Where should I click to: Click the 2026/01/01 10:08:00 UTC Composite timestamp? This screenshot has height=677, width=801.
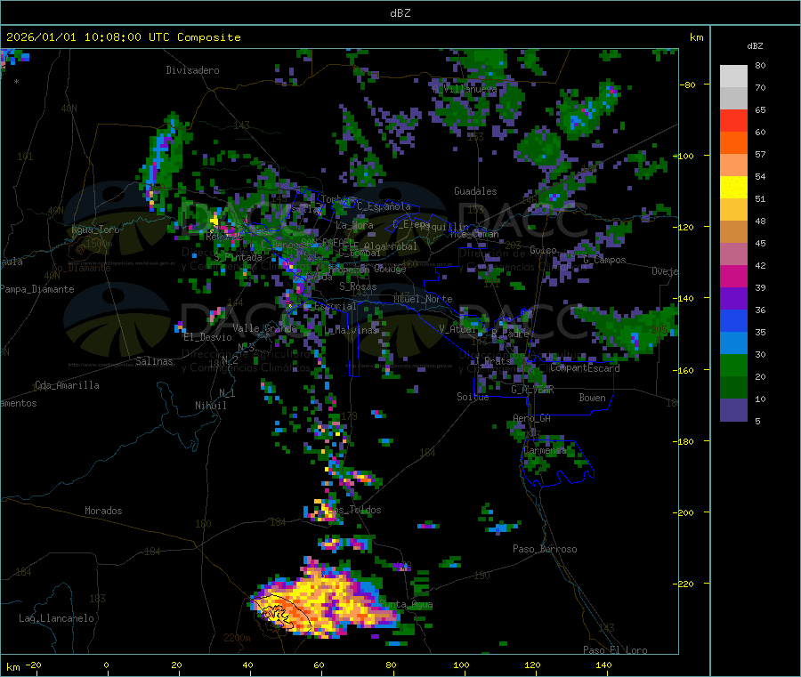click(x=123, y=37)
